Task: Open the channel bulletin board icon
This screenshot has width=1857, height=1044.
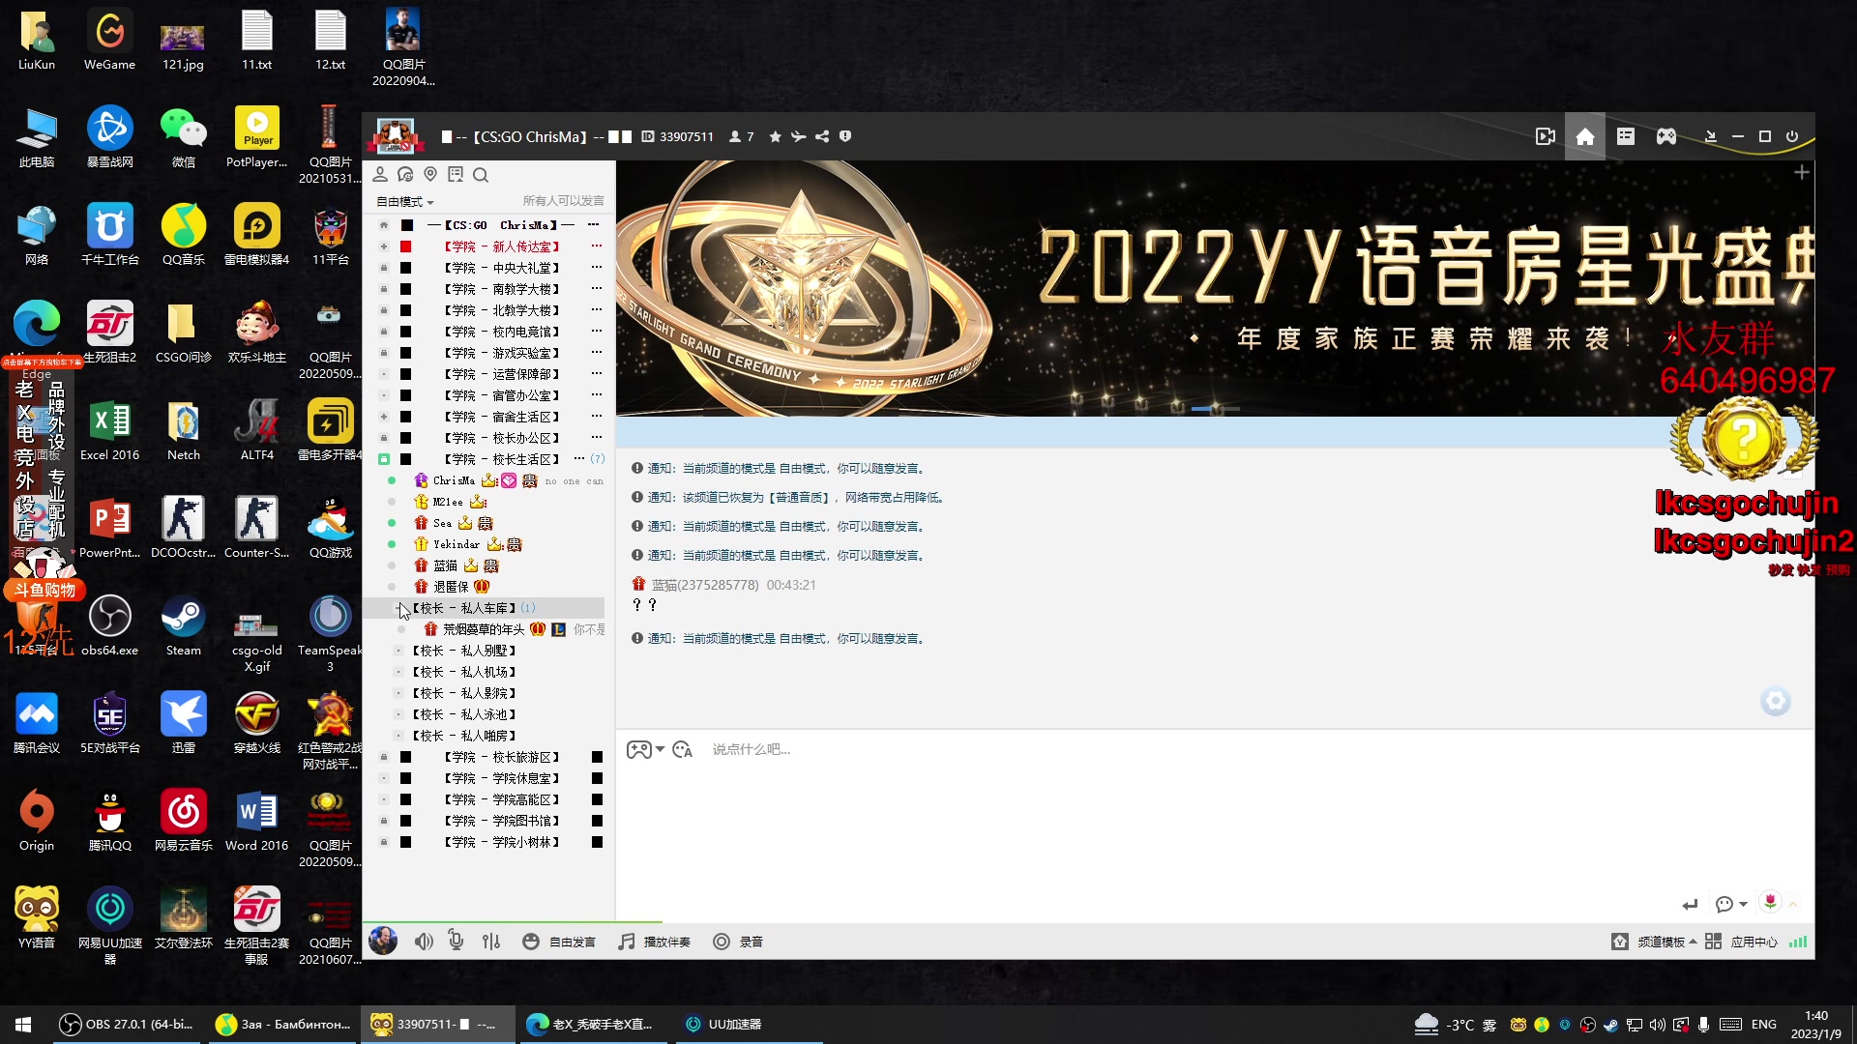Action: 456,174
